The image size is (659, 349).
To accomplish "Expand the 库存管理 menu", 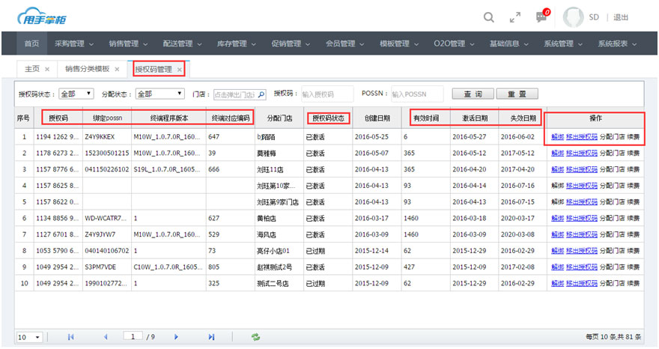I will (237, 43).
